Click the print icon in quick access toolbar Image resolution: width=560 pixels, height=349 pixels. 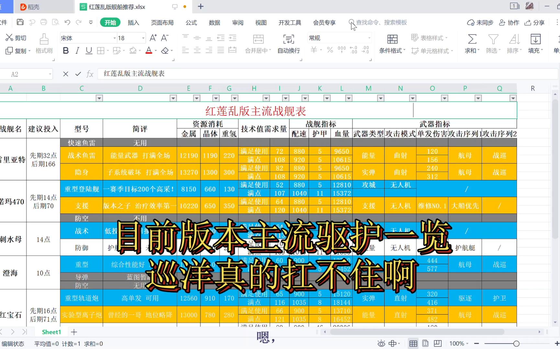pyautogui.click(x=44, y=22)
